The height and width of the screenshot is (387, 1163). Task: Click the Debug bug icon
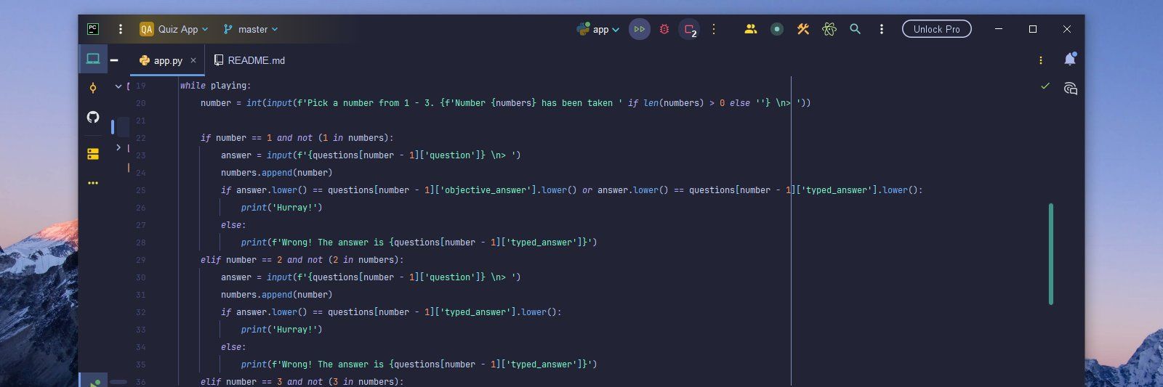click(664, 29)
